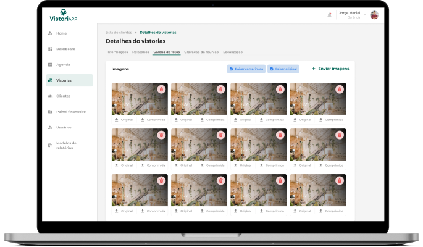
Task: Click the Dashboard icon in the sidebar
Action: (x=50, y=49)
